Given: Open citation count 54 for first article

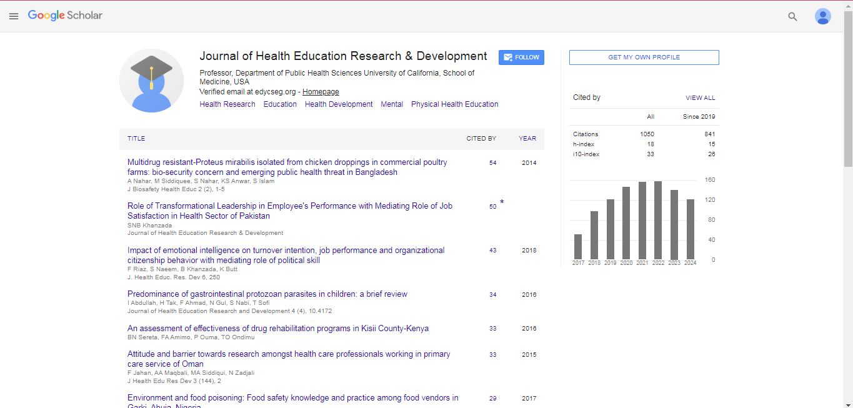Looking at the screenshot, I should click(492, 163).
